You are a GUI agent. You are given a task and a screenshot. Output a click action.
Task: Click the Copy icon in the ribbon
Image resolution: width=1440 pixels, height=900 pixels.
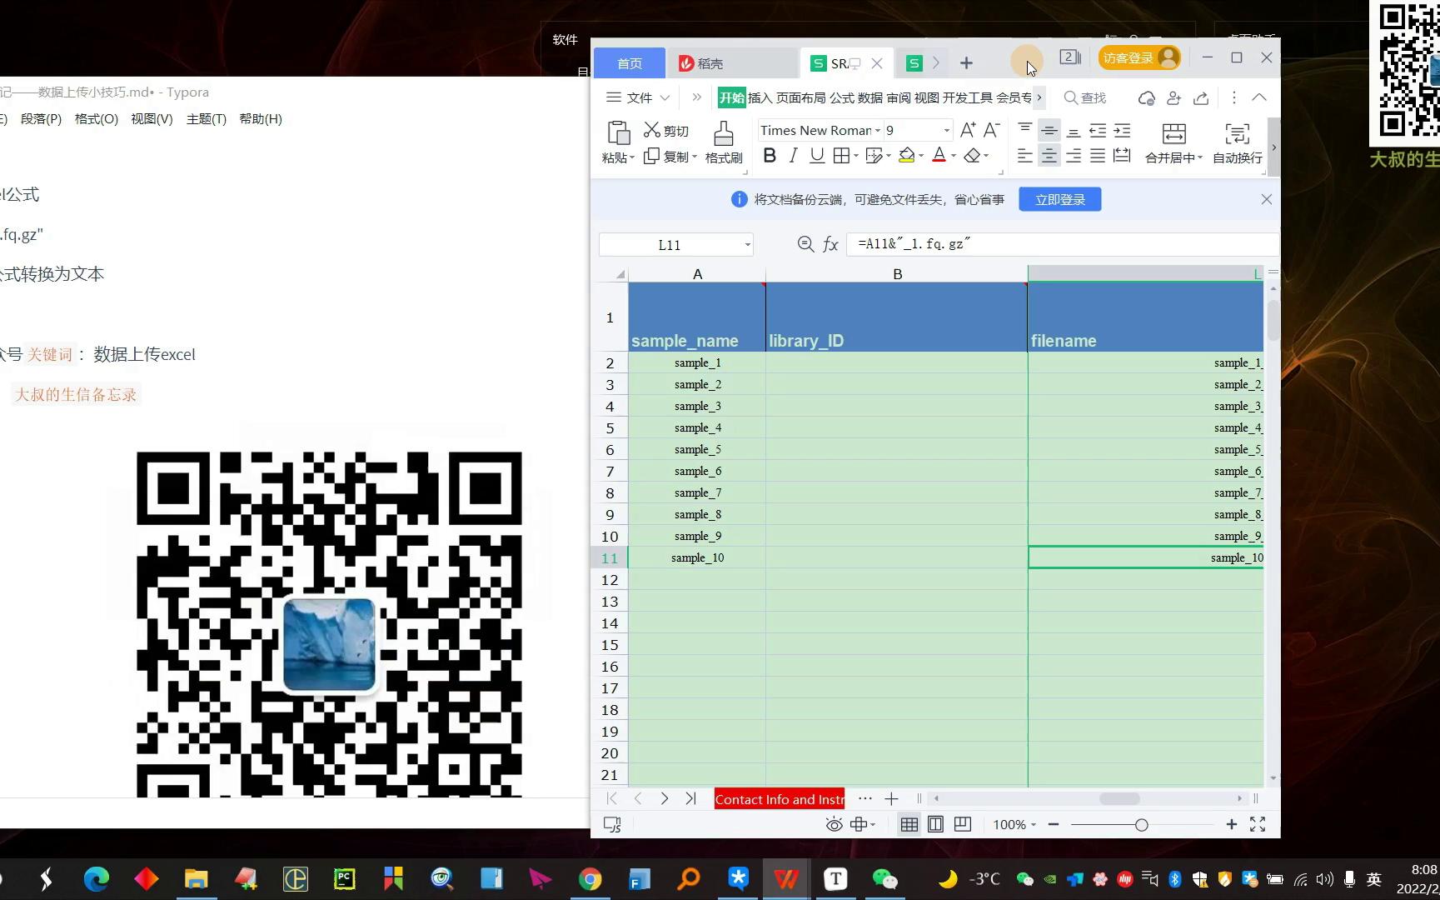pos(652,156)
